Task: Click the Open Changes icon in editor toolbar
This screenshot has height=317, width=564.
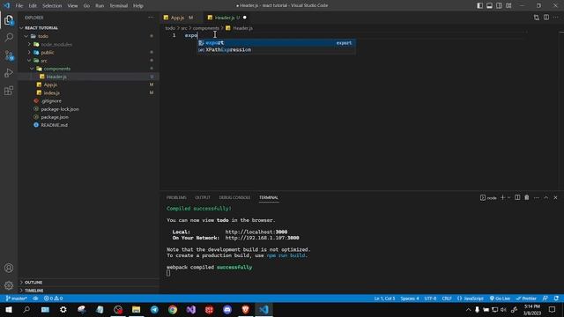Action: (x=537, y=18)
